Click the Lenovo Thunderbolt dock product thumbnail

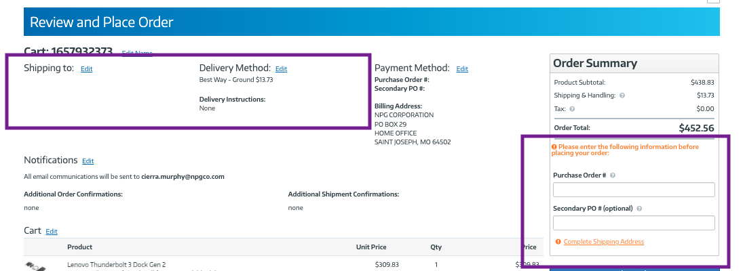(35, 266)
